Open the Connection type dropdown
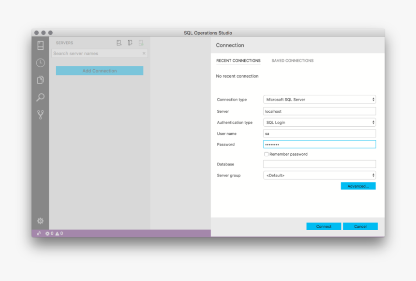This screenshot has width=416, height=281. [319, 100]
